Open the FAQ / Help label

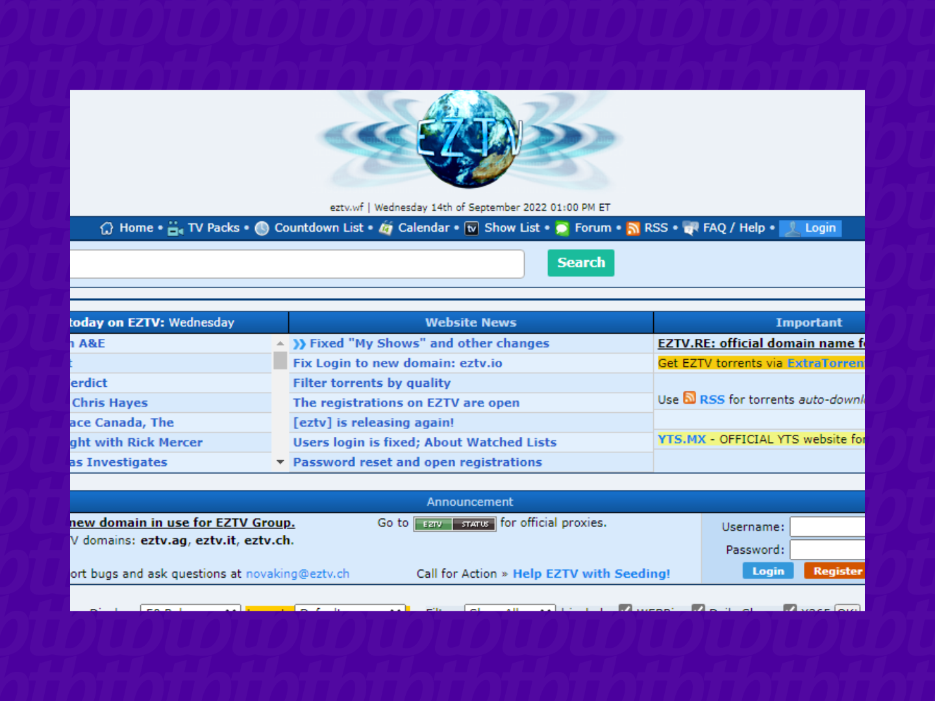(x=734, y=228)
